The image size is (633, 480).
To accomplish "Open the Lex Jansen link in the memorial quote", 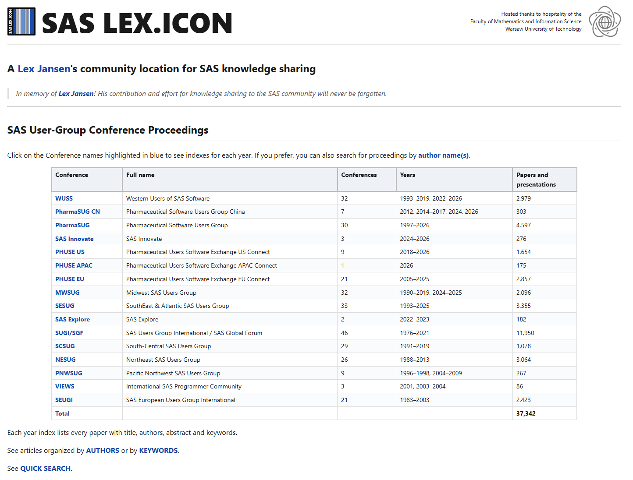I will pos(76,94).
